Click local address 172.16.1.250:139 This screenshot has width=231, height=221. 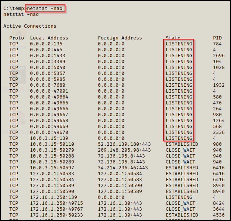click(x=54, y=197)
